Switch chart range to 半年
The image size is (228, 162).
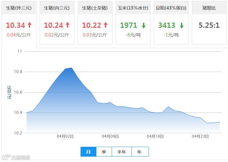(x=122, y=152)
